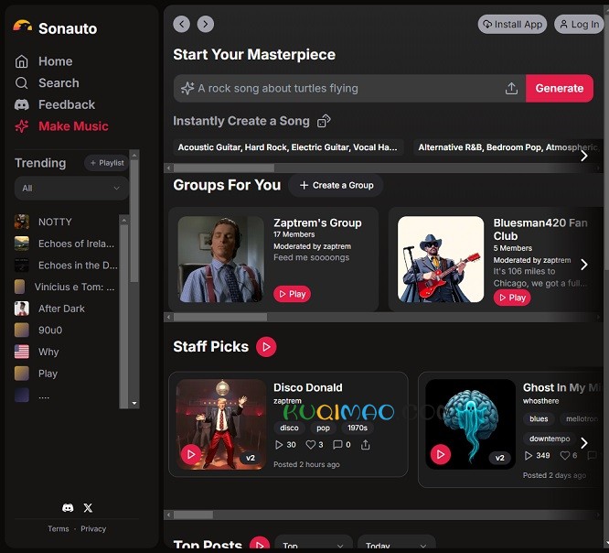This screenshot has height=553, width=609.
Task: Click the Trending list scrollbar down arrow
Action: [x=134, y=403]
